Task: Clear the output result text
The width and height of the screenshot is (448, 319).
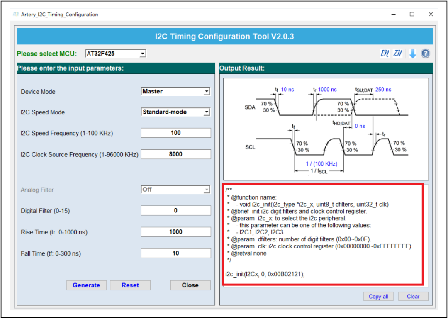Action: click(x=413, y=297)
